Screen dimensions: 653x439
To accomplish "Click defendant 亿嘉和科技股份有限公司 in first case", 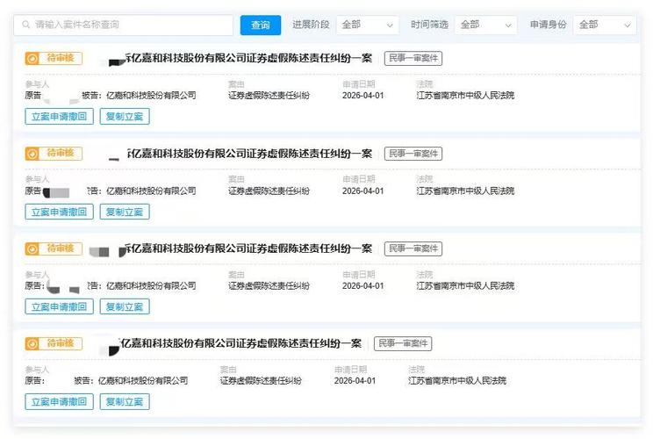I will 151,96.
